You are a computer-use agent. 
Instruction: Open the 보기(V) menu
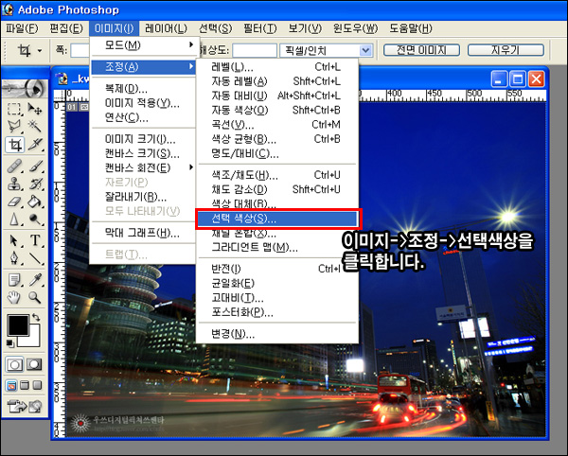[x=305, y=28]
